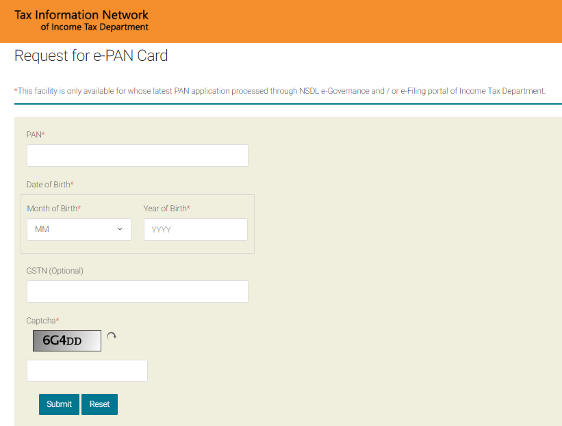Click the red facility availability notice text
The width and height of the screenshot is (562, 426).
point(280,91)
